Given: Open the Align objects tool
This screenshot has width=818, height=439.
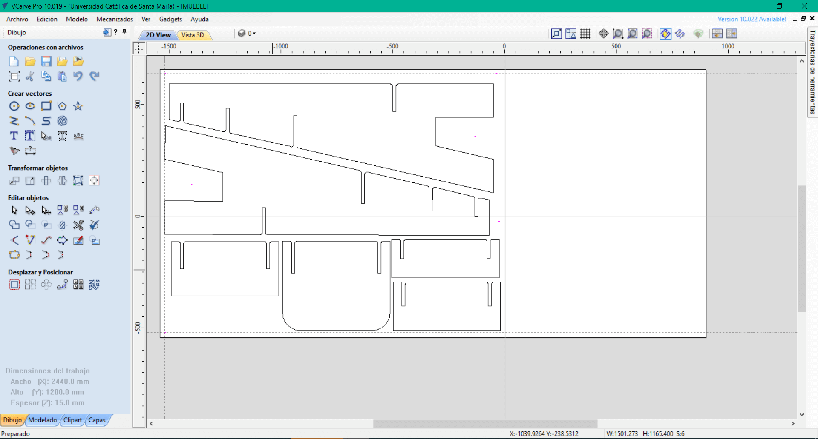Looking at the screenshot, I should pos(94,180).
